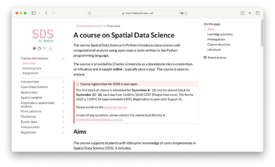Viewport: 275px width, 167px height.
Task: Reload the page with refresh icon
Action: coord(186,13)
